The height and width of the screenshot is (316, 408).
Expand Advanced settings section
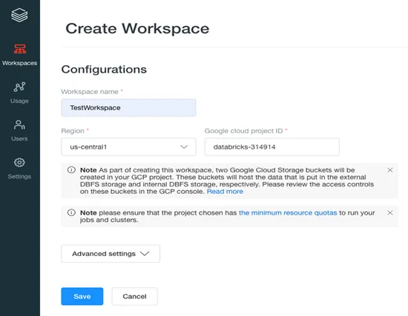(111, 254)
